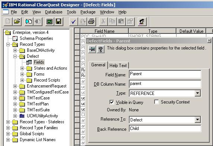Expand the UCMUtilityActivity node
Viewport: 213px width, 146px height.
[x=15, y=116]
